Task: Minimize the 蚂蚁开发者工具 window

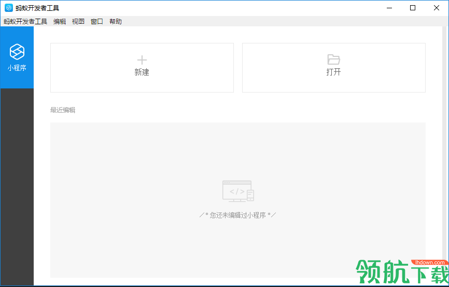Action: 388,8
